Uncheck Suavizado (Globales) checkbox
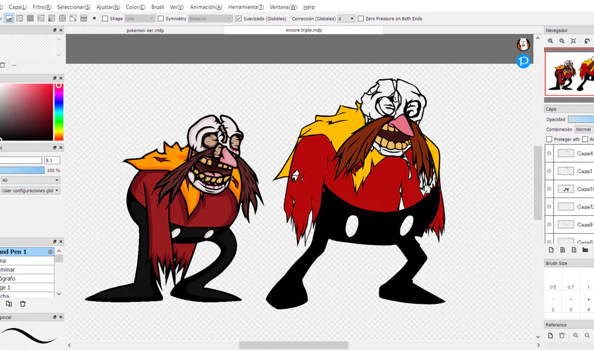The image size is (594, 350). pos(239,18)
